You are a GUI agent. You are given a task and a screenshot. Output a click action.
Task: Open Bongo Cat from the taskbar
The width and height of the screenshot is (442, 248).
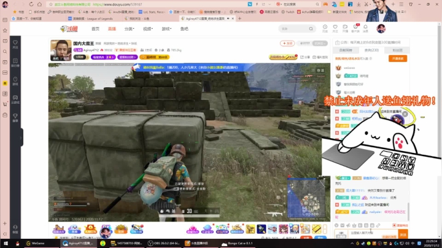238,243
